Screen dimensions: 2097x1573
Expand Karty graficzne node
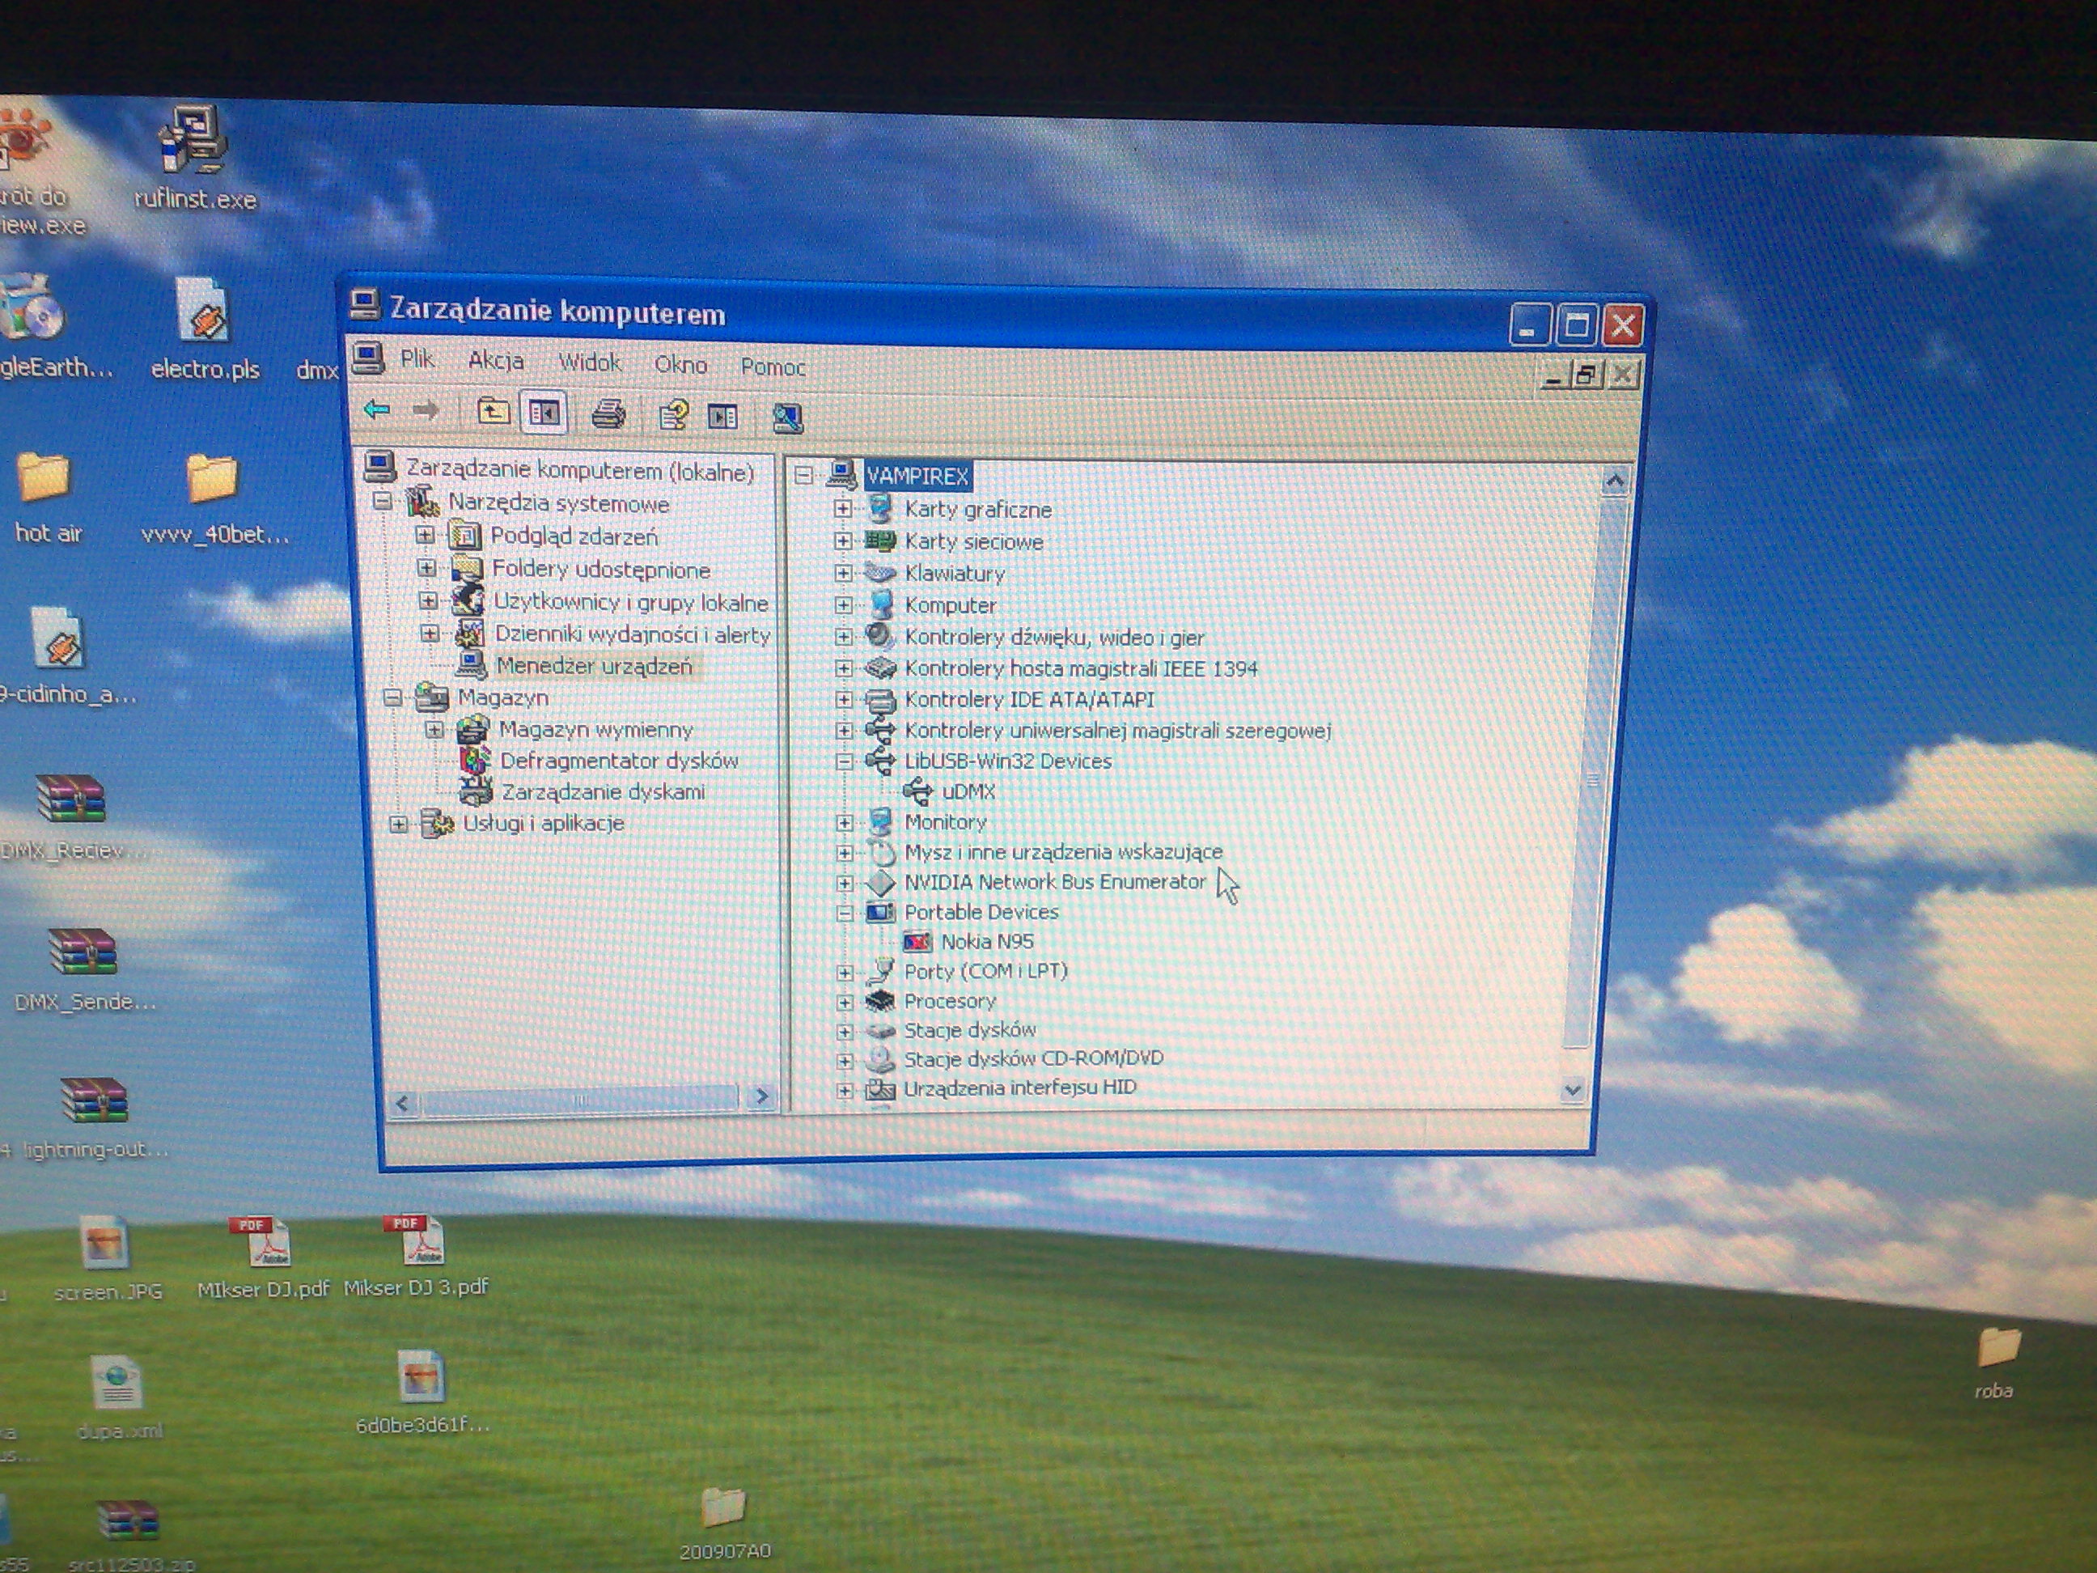[x=843, y=509]
